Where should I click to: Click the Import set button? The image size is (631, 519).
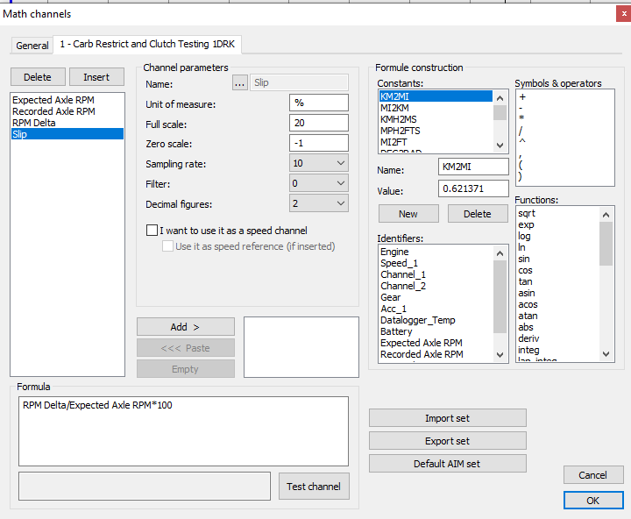pos(448,418)
